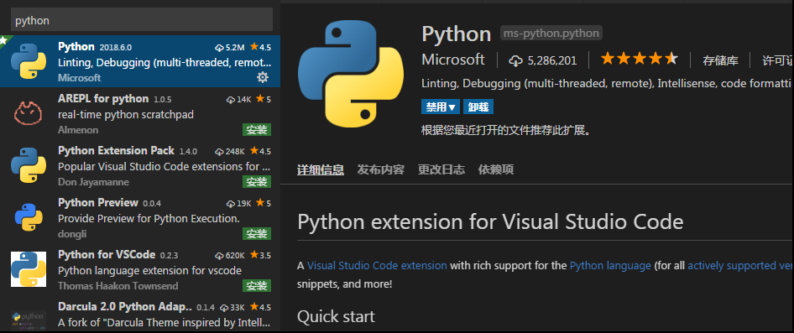
Task: Install AREPL for python via 安装
Action: [257, 129]
